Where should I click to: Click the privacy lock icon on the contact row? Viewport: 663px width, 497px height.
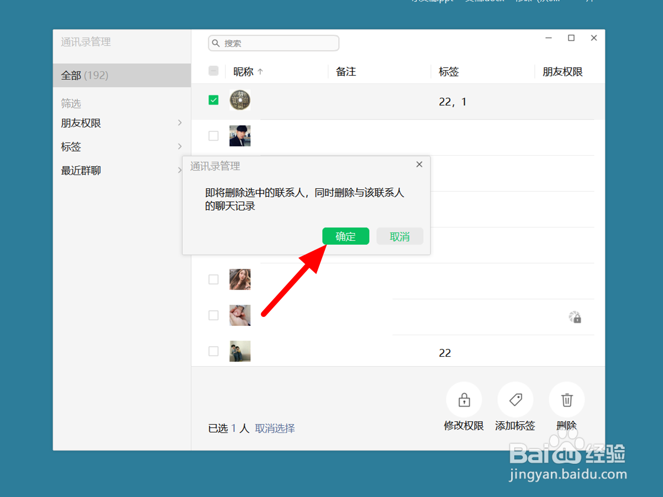[576, 317]
